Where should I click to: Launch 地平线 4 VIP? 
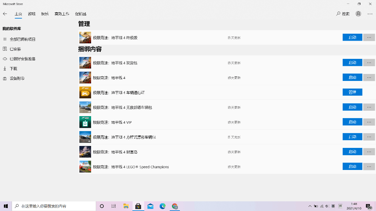point(352,122)
